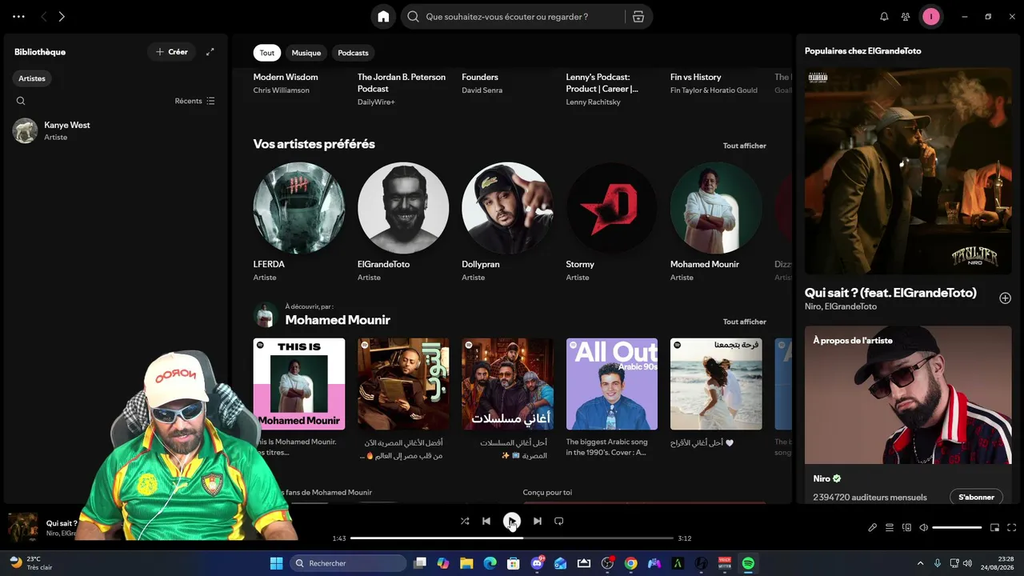Seek within the song progress bar
The image size is (1024, 576).
[x=512, y=538]
